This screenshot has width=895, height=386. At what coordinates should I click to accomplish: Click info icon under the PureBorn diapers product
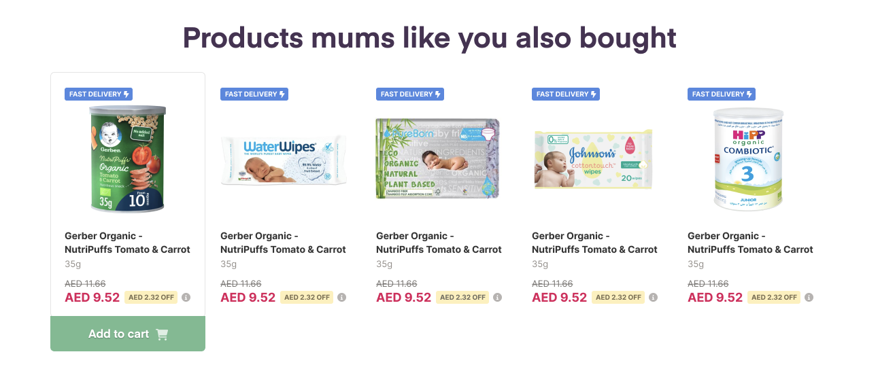pos(498,297)
